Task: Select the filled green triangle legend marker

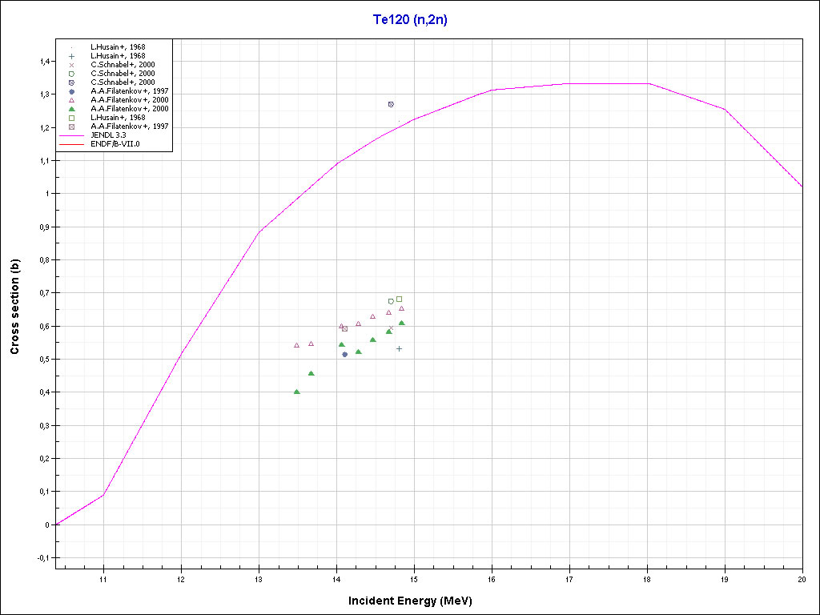Action: pyautogui.click(x=71, y=108)
